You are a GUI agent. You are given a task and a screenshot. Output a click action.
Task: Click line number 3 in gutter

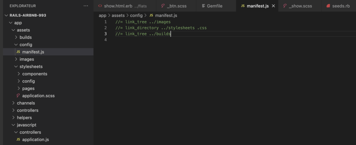tap(105, 34)
